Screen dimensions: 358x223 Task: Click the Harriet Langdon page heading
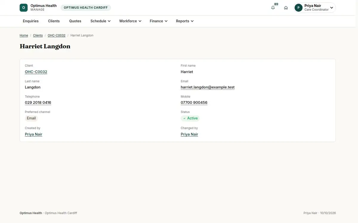[x=45, y=46]
